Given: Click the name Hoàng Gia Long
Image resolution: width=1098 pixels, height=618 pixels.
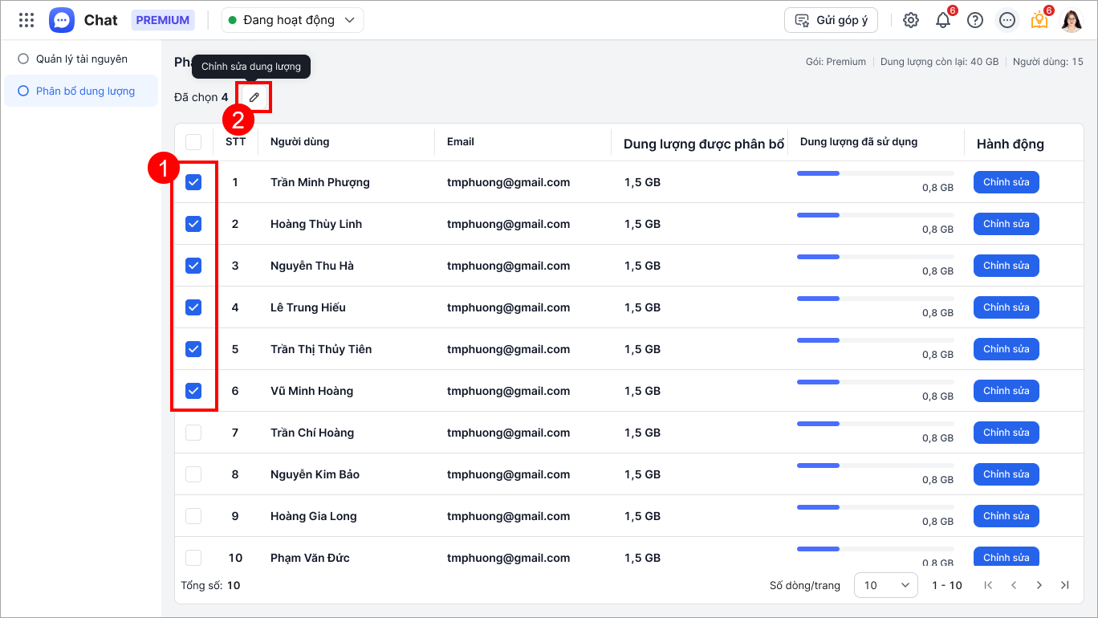Looking at the screenshot, I should 314,516.
